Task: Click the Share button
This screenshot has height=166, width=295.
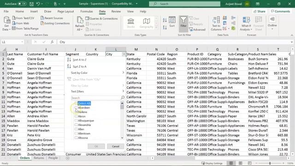Action: (259, 11)
